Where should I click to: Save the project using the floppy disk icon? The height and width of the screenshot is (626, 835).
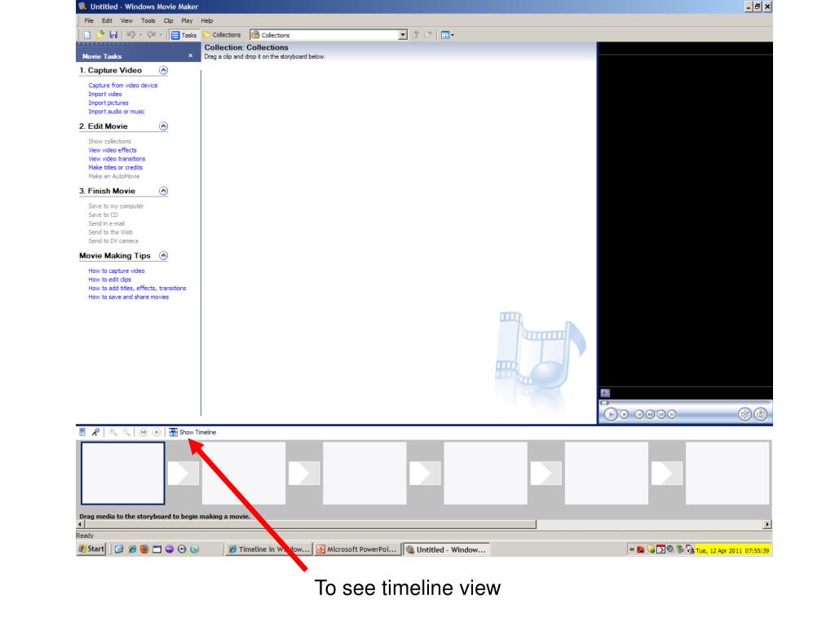click(113, 34)
